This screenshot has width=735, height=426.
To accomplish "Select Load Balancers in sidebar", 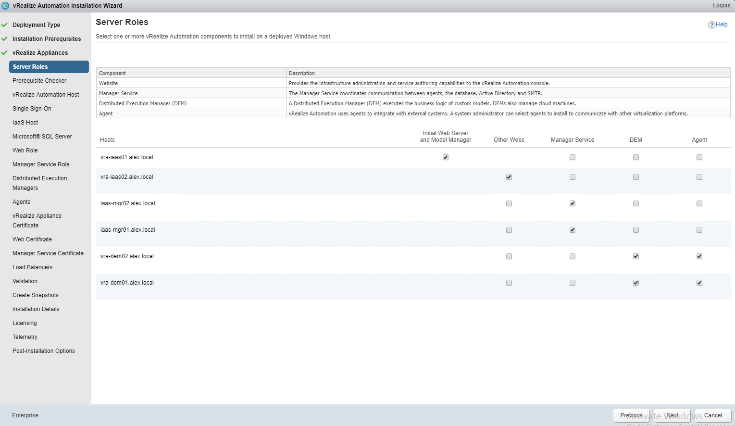I will point(33,267).
